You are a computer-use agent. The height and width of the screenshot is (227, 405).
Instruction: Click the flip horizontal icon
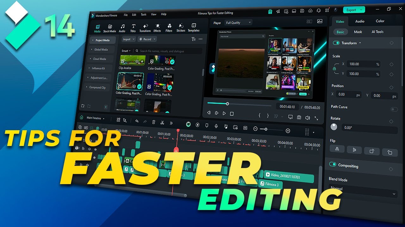point(337,149)
